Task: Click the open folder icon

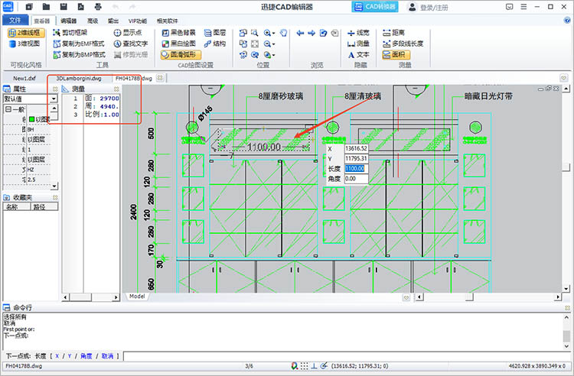Action: click(x=46, y=7)
